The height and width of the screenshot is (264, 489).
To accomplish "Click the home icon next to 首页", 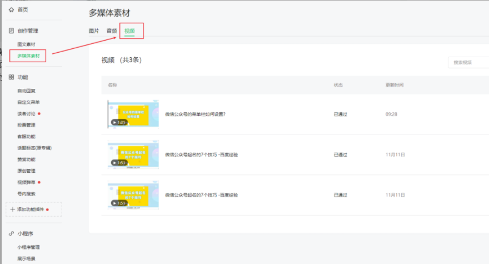I will tap(11, 10).
